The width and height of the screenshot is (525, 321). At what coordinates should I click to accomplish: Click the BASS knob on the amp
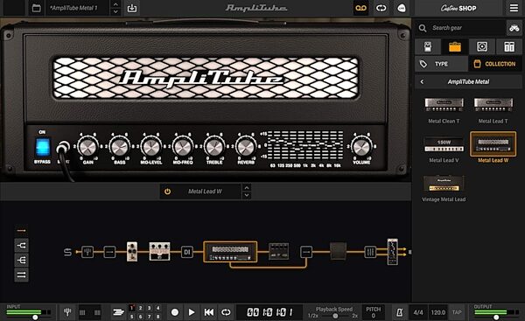[120, 147]
